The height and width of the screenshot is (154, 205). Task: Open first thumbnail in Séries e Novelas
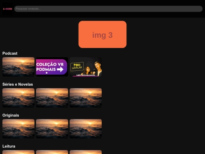tap(19, 98)
